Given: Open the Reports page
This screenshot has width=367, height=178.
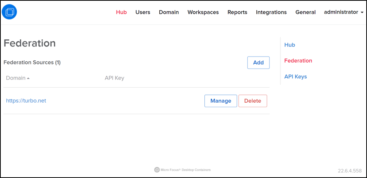Looking at the screenshot, I should [237, 12].
